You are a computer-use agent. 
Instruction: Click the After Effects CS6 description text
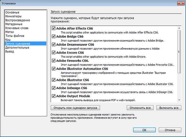(110, 33)
